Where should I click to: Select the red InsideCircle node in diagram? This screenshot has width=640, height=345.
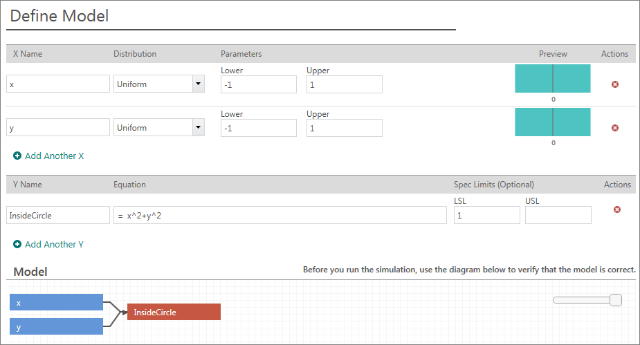[173, 313]
